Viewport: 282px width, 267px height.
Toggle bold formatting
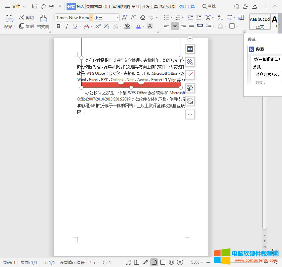tap(59, 26)
